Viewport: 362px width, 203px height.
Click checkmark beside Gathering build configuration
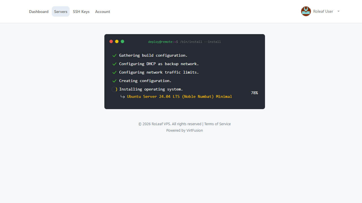114,56
